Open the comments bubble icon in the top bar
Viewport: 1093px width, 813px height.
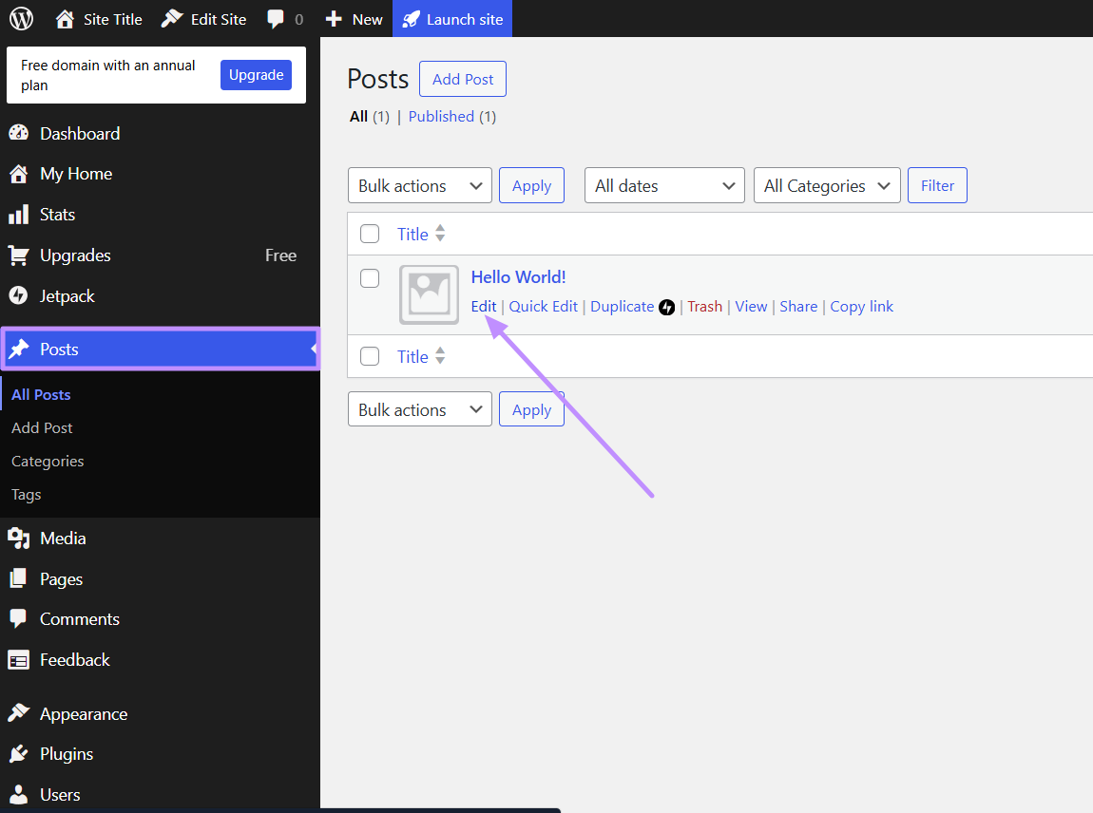coord(276,18)
